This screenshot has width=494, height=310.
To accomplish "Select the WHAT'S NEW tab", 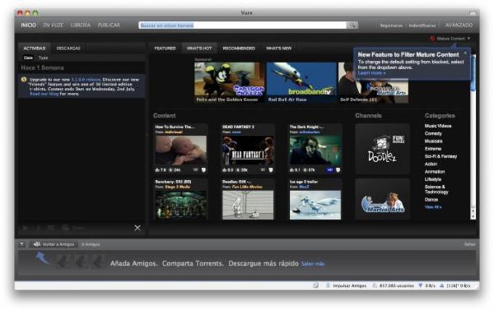I will pos(278,48).
